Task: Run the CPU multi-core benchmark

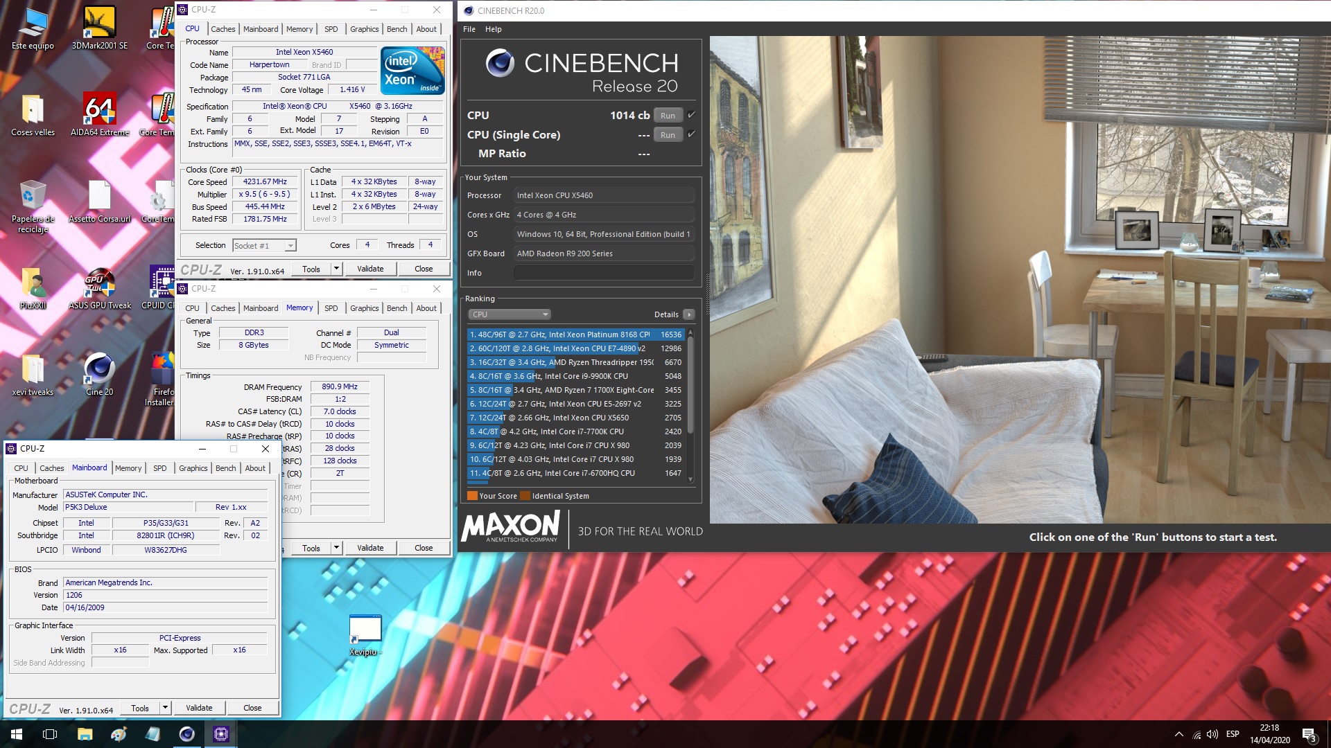Action: pos(668,116)
